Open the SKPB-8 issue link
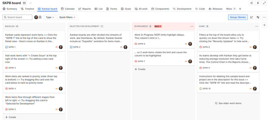 pyautogui.click(x=206, y=47)
